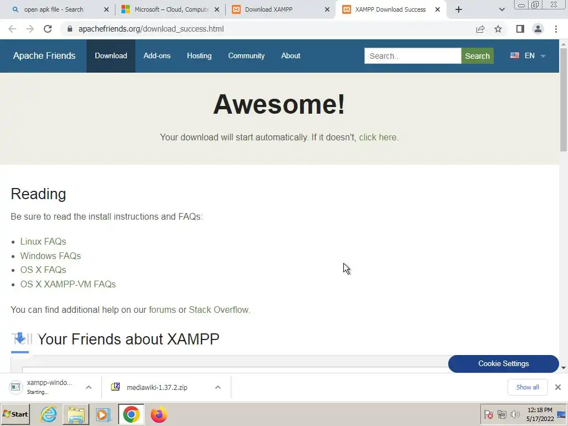Go back to the previous page
The height and width of the screenshot is (426, 568).
(12, 29)
